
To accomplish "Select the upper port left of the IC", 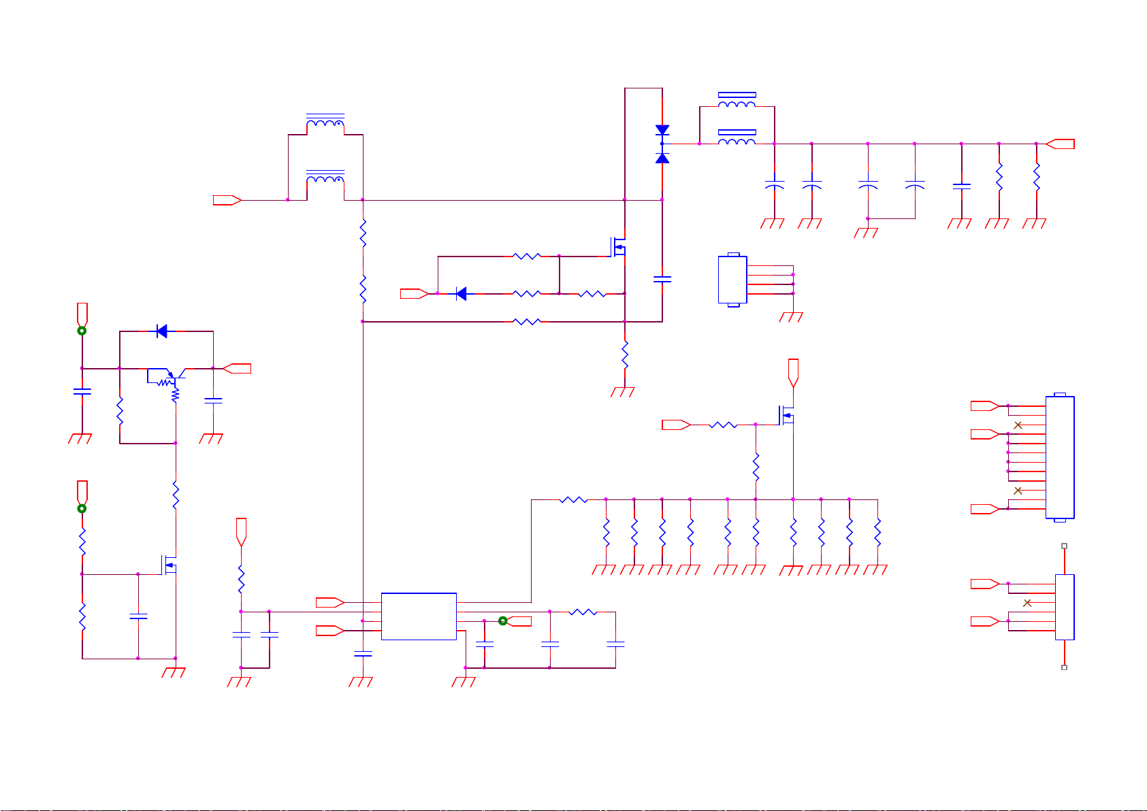I will (x=330, y=603).
